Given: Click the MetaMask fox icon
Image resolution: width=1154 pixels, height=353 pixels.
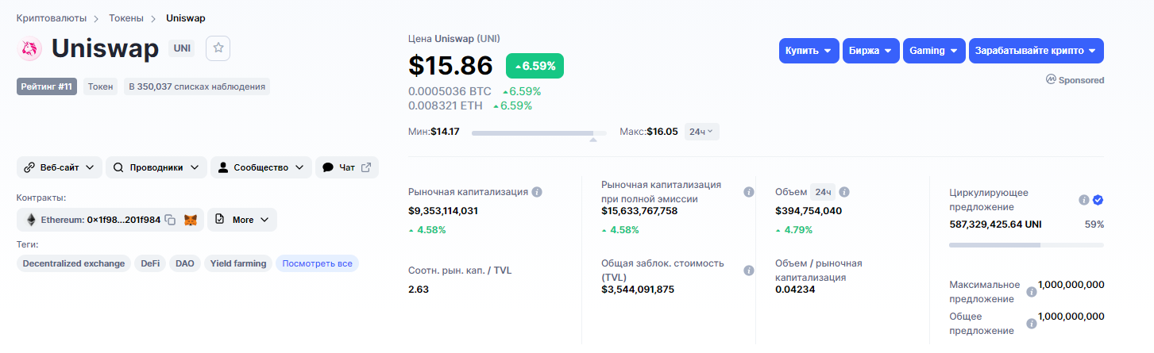Looking at the screenshot, I should (191, 220).
